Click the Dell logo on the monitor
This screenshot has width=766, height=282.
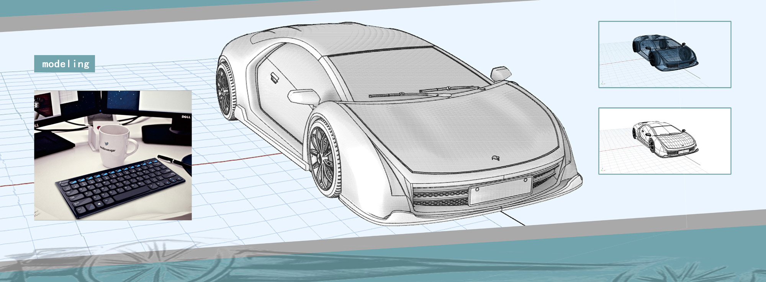pos(186,117)
